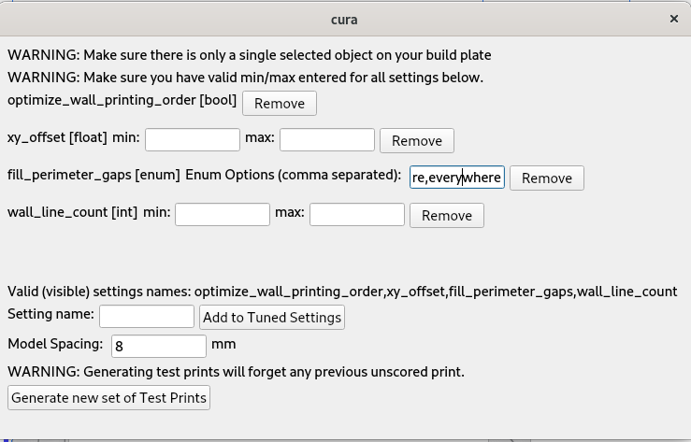Screen dimensions: 691x442
Task: Click the xy_offset min input field
Action: (193, 139)
